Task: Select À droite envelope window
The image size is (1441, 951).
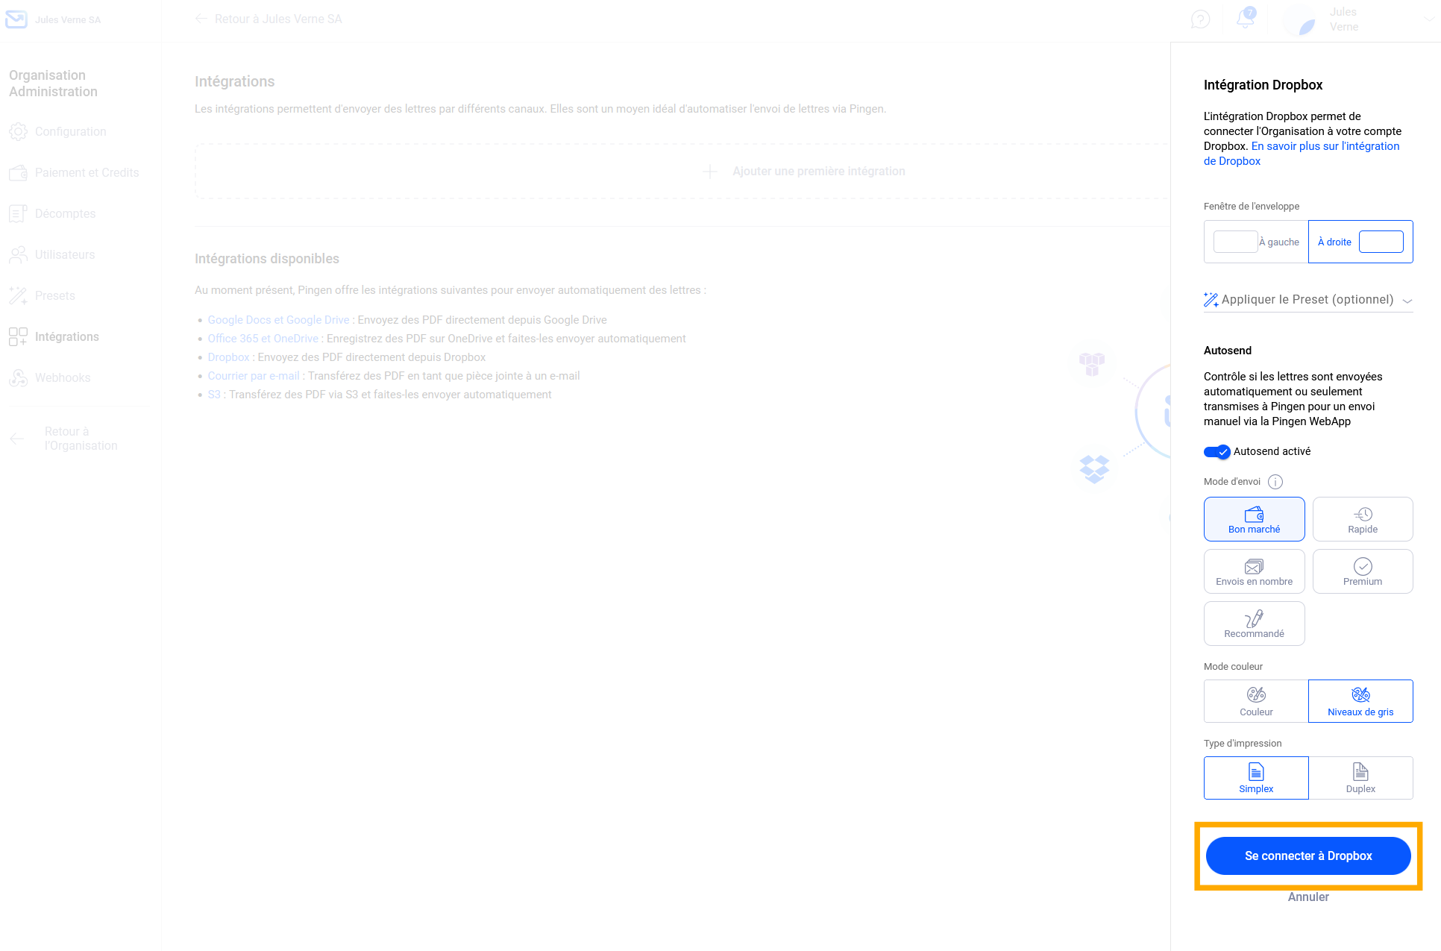Action: coord(1360,242)
